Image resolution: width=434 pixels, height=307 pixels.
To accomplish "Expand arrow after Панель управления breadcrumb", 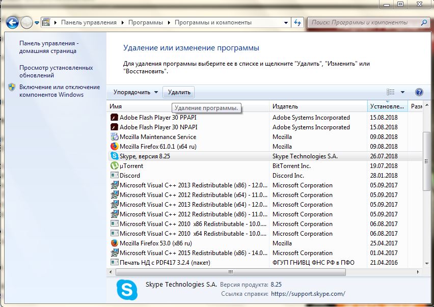I will click(122, 23).
